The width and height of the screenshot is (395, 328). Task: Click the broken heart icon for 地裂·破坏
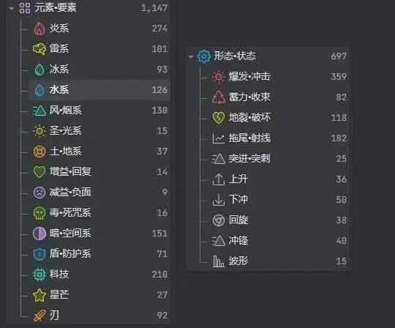(219, 118)
